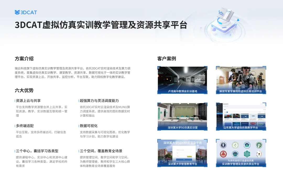Screen dimensions: 283x178
Task: Click the green emblem with letter P
Action: click(259, 145)
